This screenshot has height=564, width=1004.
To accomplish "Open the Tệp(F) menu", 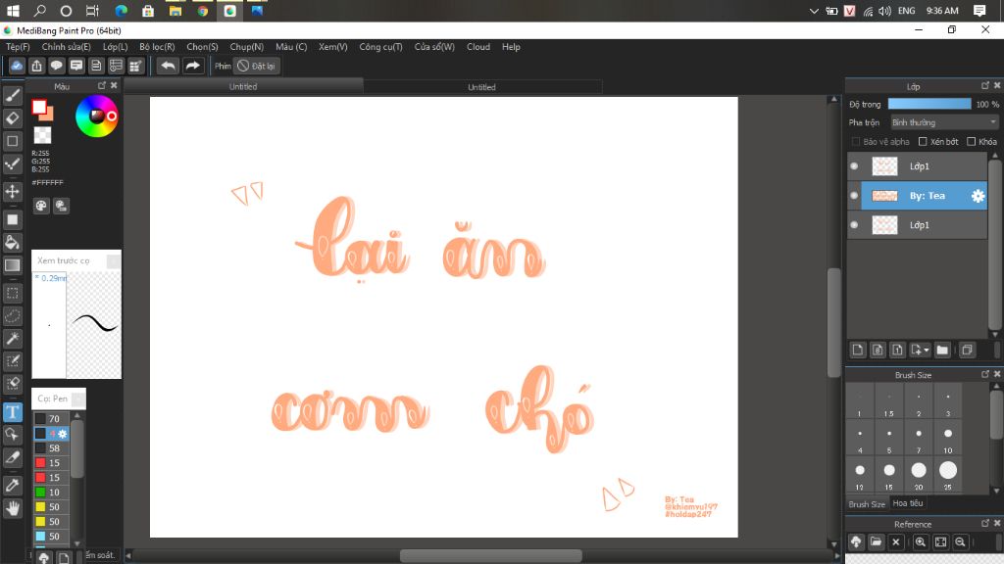I will pos(18,47).
